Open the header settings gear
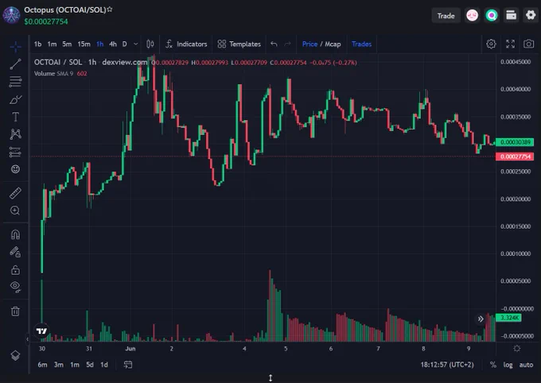This screenshot has width=541, height=383. click(x=531, y=15)
